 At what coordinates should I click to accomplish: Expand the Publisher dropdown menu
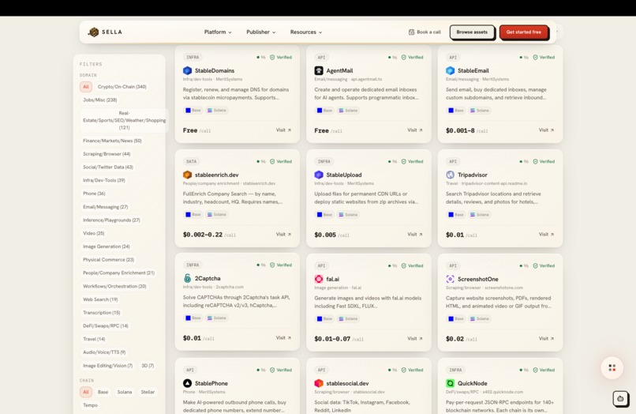(x=261, y=32)
